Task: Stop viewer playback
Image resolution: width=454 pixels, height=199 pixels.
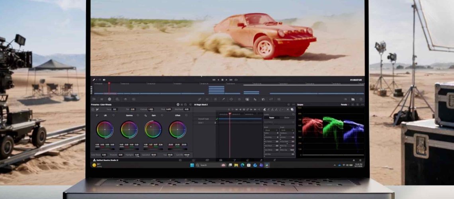Action: click(x=222, y=80)
